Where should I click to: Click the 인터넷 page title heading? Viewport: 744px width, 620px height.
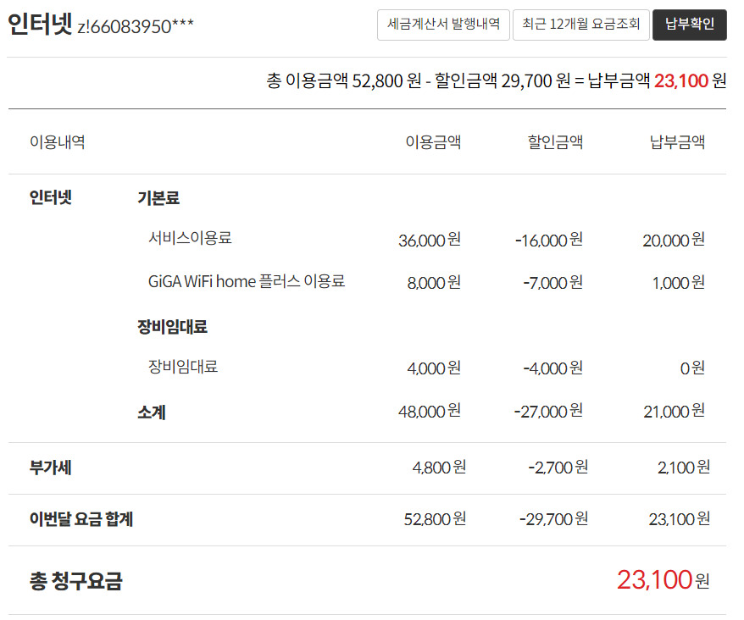[39, 25]
